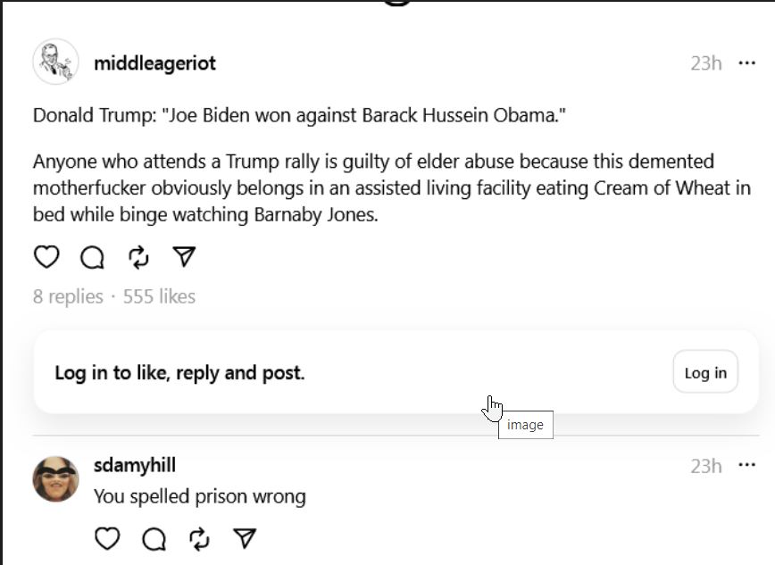Like sdamyhill's reply with heart icon
This screenshot has width=775, height=565.
107,538
